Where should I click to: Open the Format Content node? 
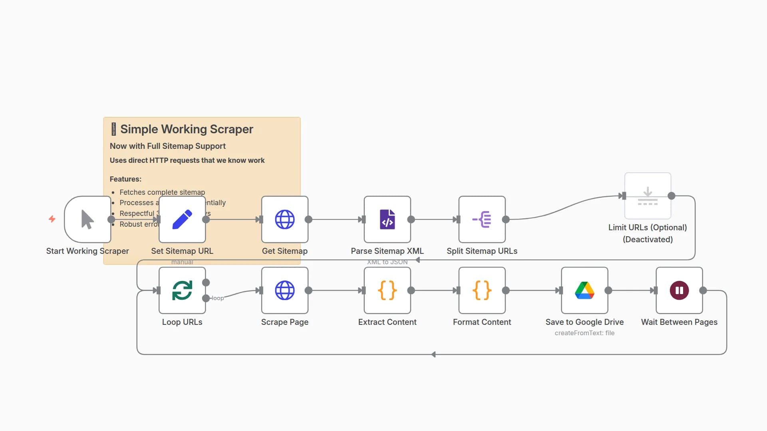pos(482,291)
